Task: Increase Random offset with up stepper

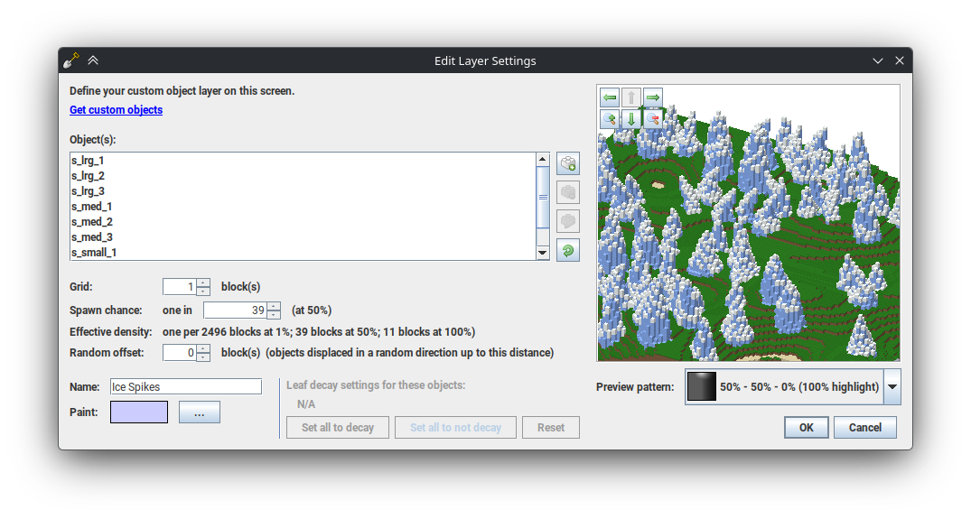Action: (x=203, y=348)
